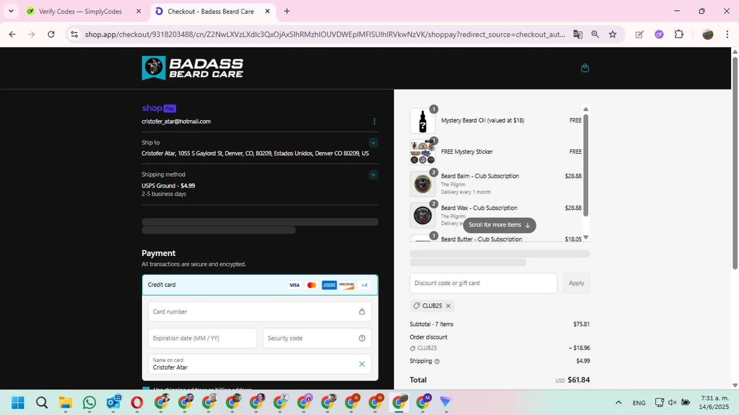Go back to the previous page
The height and width of the screenshot is (415, 739).
tap(12, 34)
